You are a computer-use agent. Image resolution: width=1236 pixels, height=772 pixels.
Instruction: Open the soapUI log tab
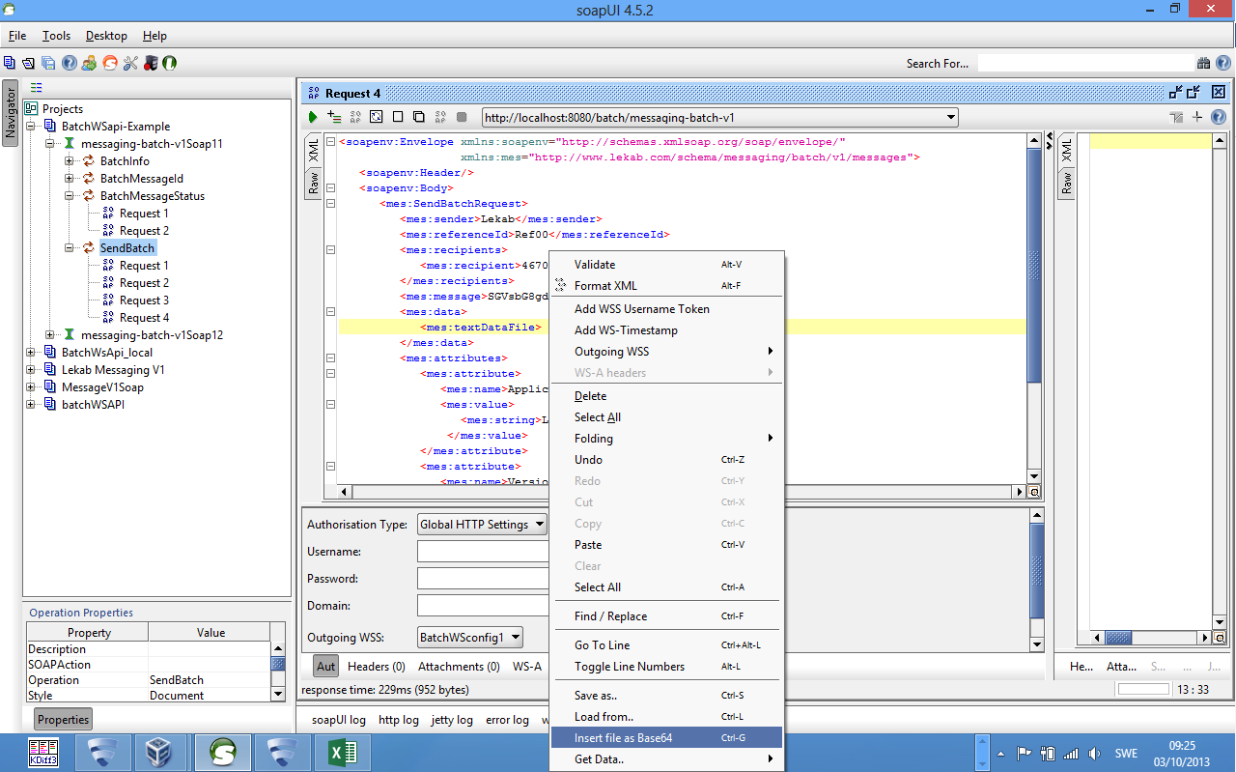[x=339, y=720]
